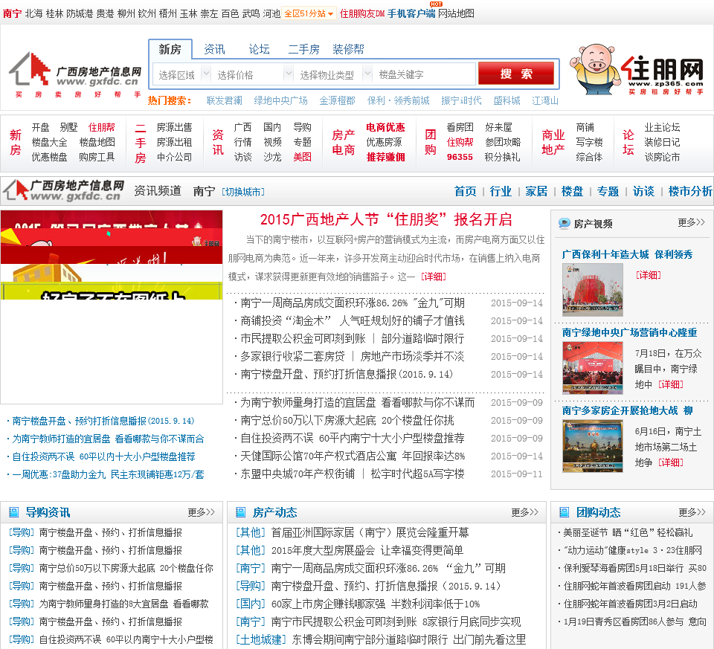Screen dimensions: 714x649
Task: Select the 资讯 search tab
Action: (214, 49)
